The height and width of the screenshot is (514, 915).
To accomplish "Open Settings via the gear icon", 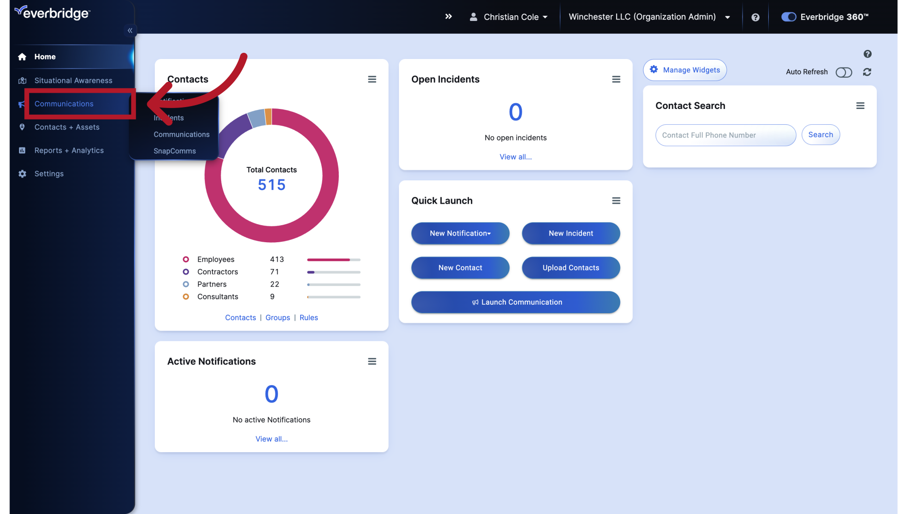I will pyautogui.click(x=22, y=174).
